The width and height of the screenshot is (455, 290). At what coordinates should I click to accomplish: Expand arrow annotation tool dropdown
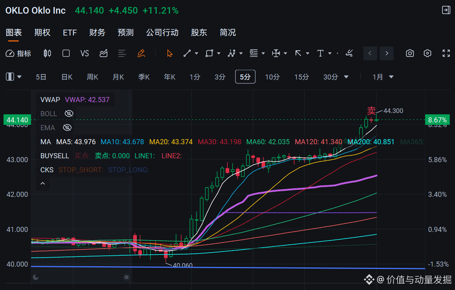coord(308,53)
